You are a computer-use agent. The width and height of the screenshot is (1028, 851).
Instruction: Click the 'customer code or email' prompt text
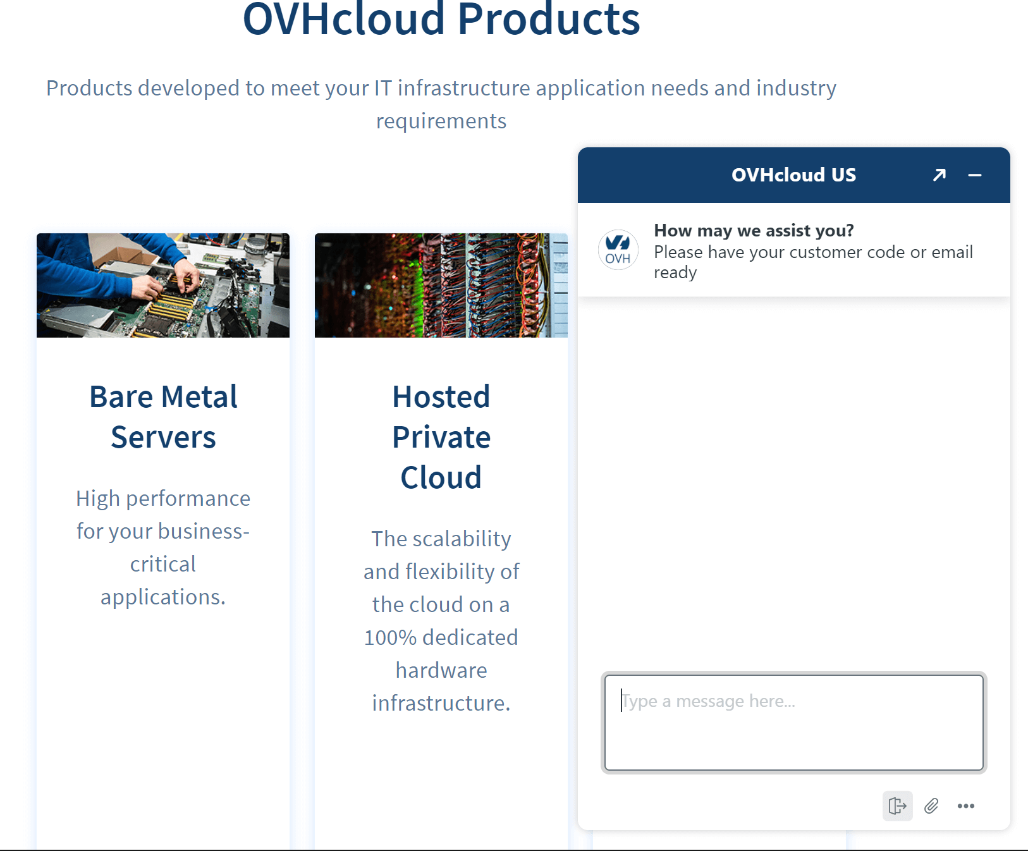[x=813, y=252]
